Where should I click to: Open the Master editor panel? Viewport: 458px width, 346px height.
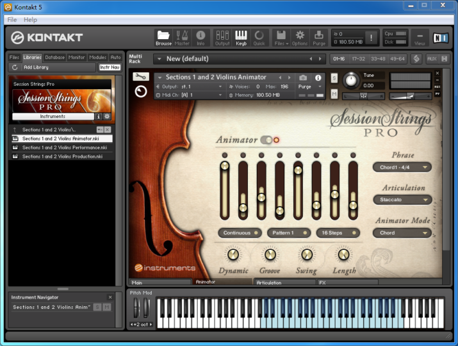[x=182, y=37]
